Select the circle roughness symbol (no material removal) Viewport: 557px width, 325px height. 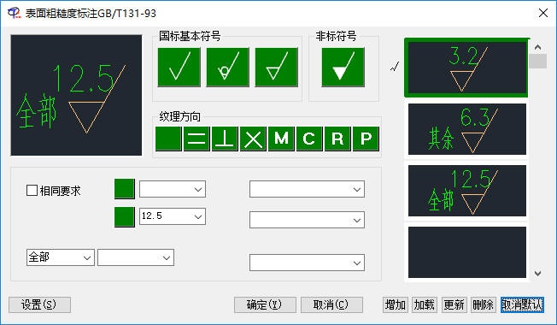tap(227, 67)
